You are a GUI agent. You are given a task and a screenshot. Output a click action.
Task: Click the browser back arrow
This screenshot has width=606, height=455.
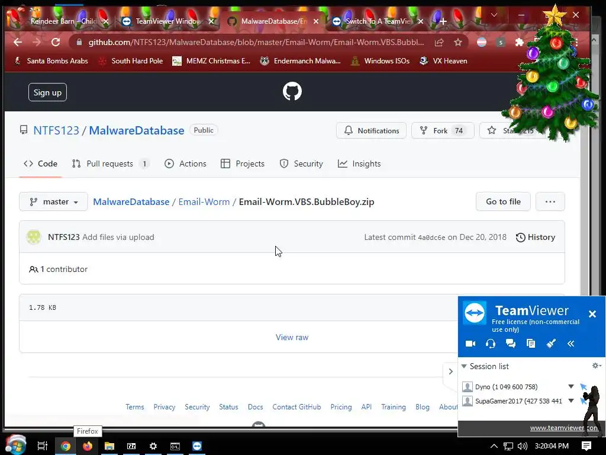tap(18, 42)
